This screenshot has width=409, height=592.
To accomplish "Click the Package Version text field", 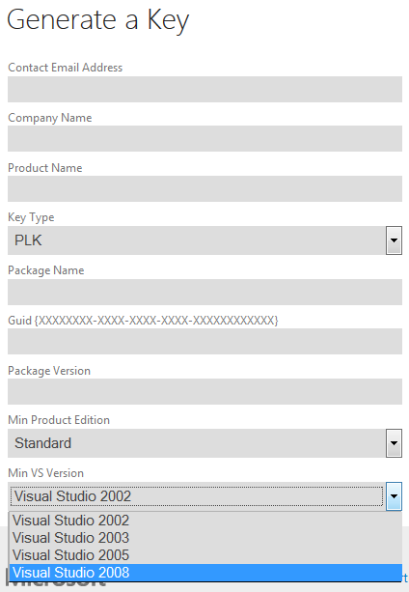I will click(204, 391).
